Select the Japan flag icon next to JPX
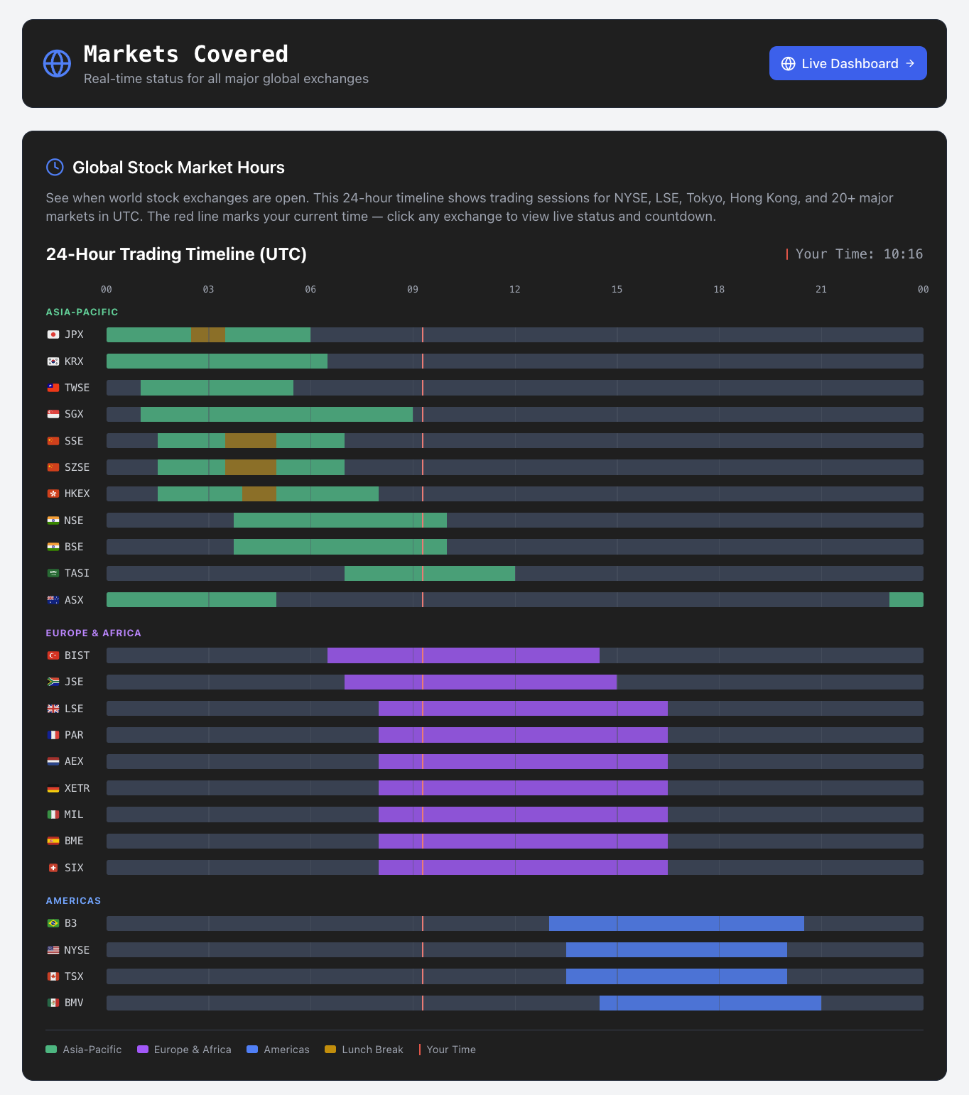The height and width of the screenshot is (1095, 969). [x=53, y=334]
